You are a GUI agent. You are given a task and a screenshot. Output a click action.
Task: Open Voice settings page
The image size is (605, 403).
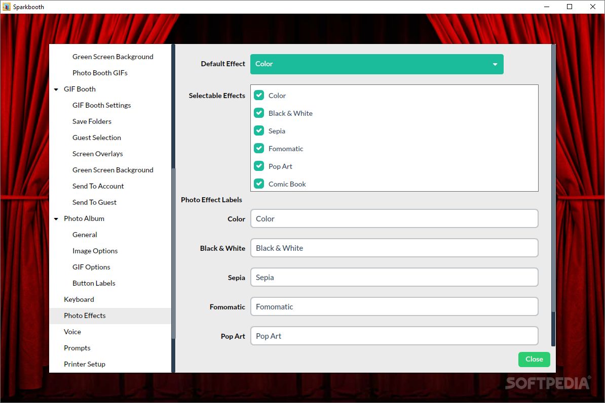click(x=72, y=331)
